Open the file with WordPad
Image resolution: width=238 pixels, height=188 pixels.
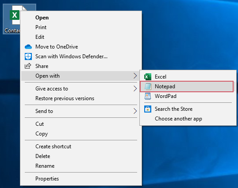pyautogui.click(x=188, y=96)
